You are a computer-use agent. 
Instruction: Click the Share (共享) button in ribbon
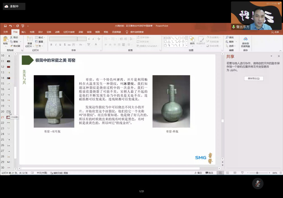(x=275, y=32)
